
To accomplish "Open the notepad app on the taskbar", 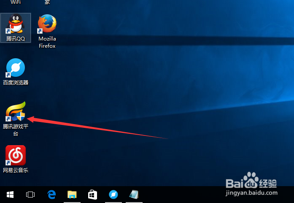I will tap(134, 195).
